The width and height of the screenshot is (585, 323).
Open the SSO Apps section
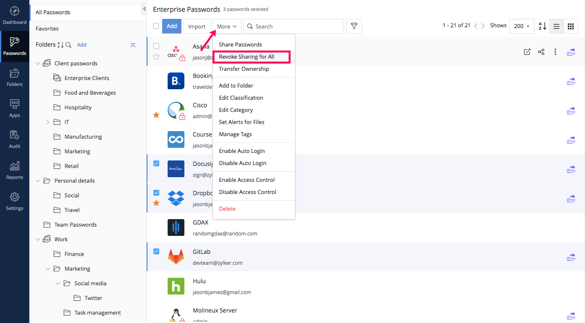(15, 109)
